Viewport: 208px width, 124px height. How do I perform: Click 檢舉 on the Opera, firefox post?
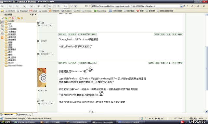click(180, 35)
